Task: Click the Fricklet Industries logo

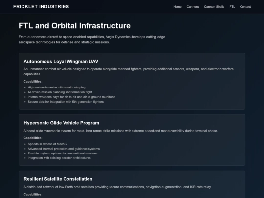Action: (41, 7)
